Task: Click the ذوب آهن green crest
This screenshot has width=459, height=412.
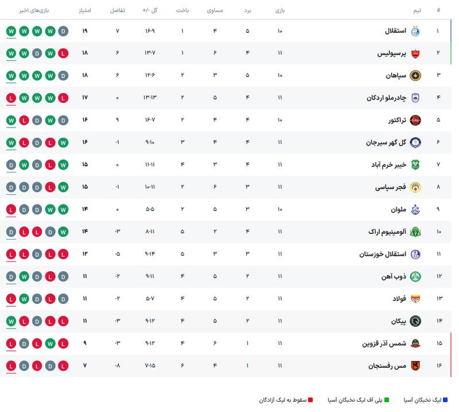Action: (416, 276)
